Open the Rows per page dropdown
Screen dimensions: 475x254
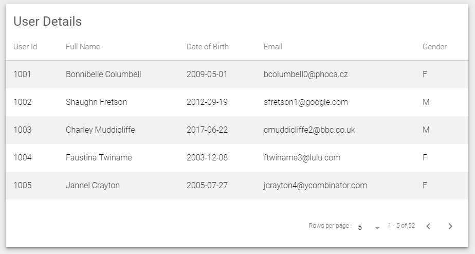tap(377, 227)
